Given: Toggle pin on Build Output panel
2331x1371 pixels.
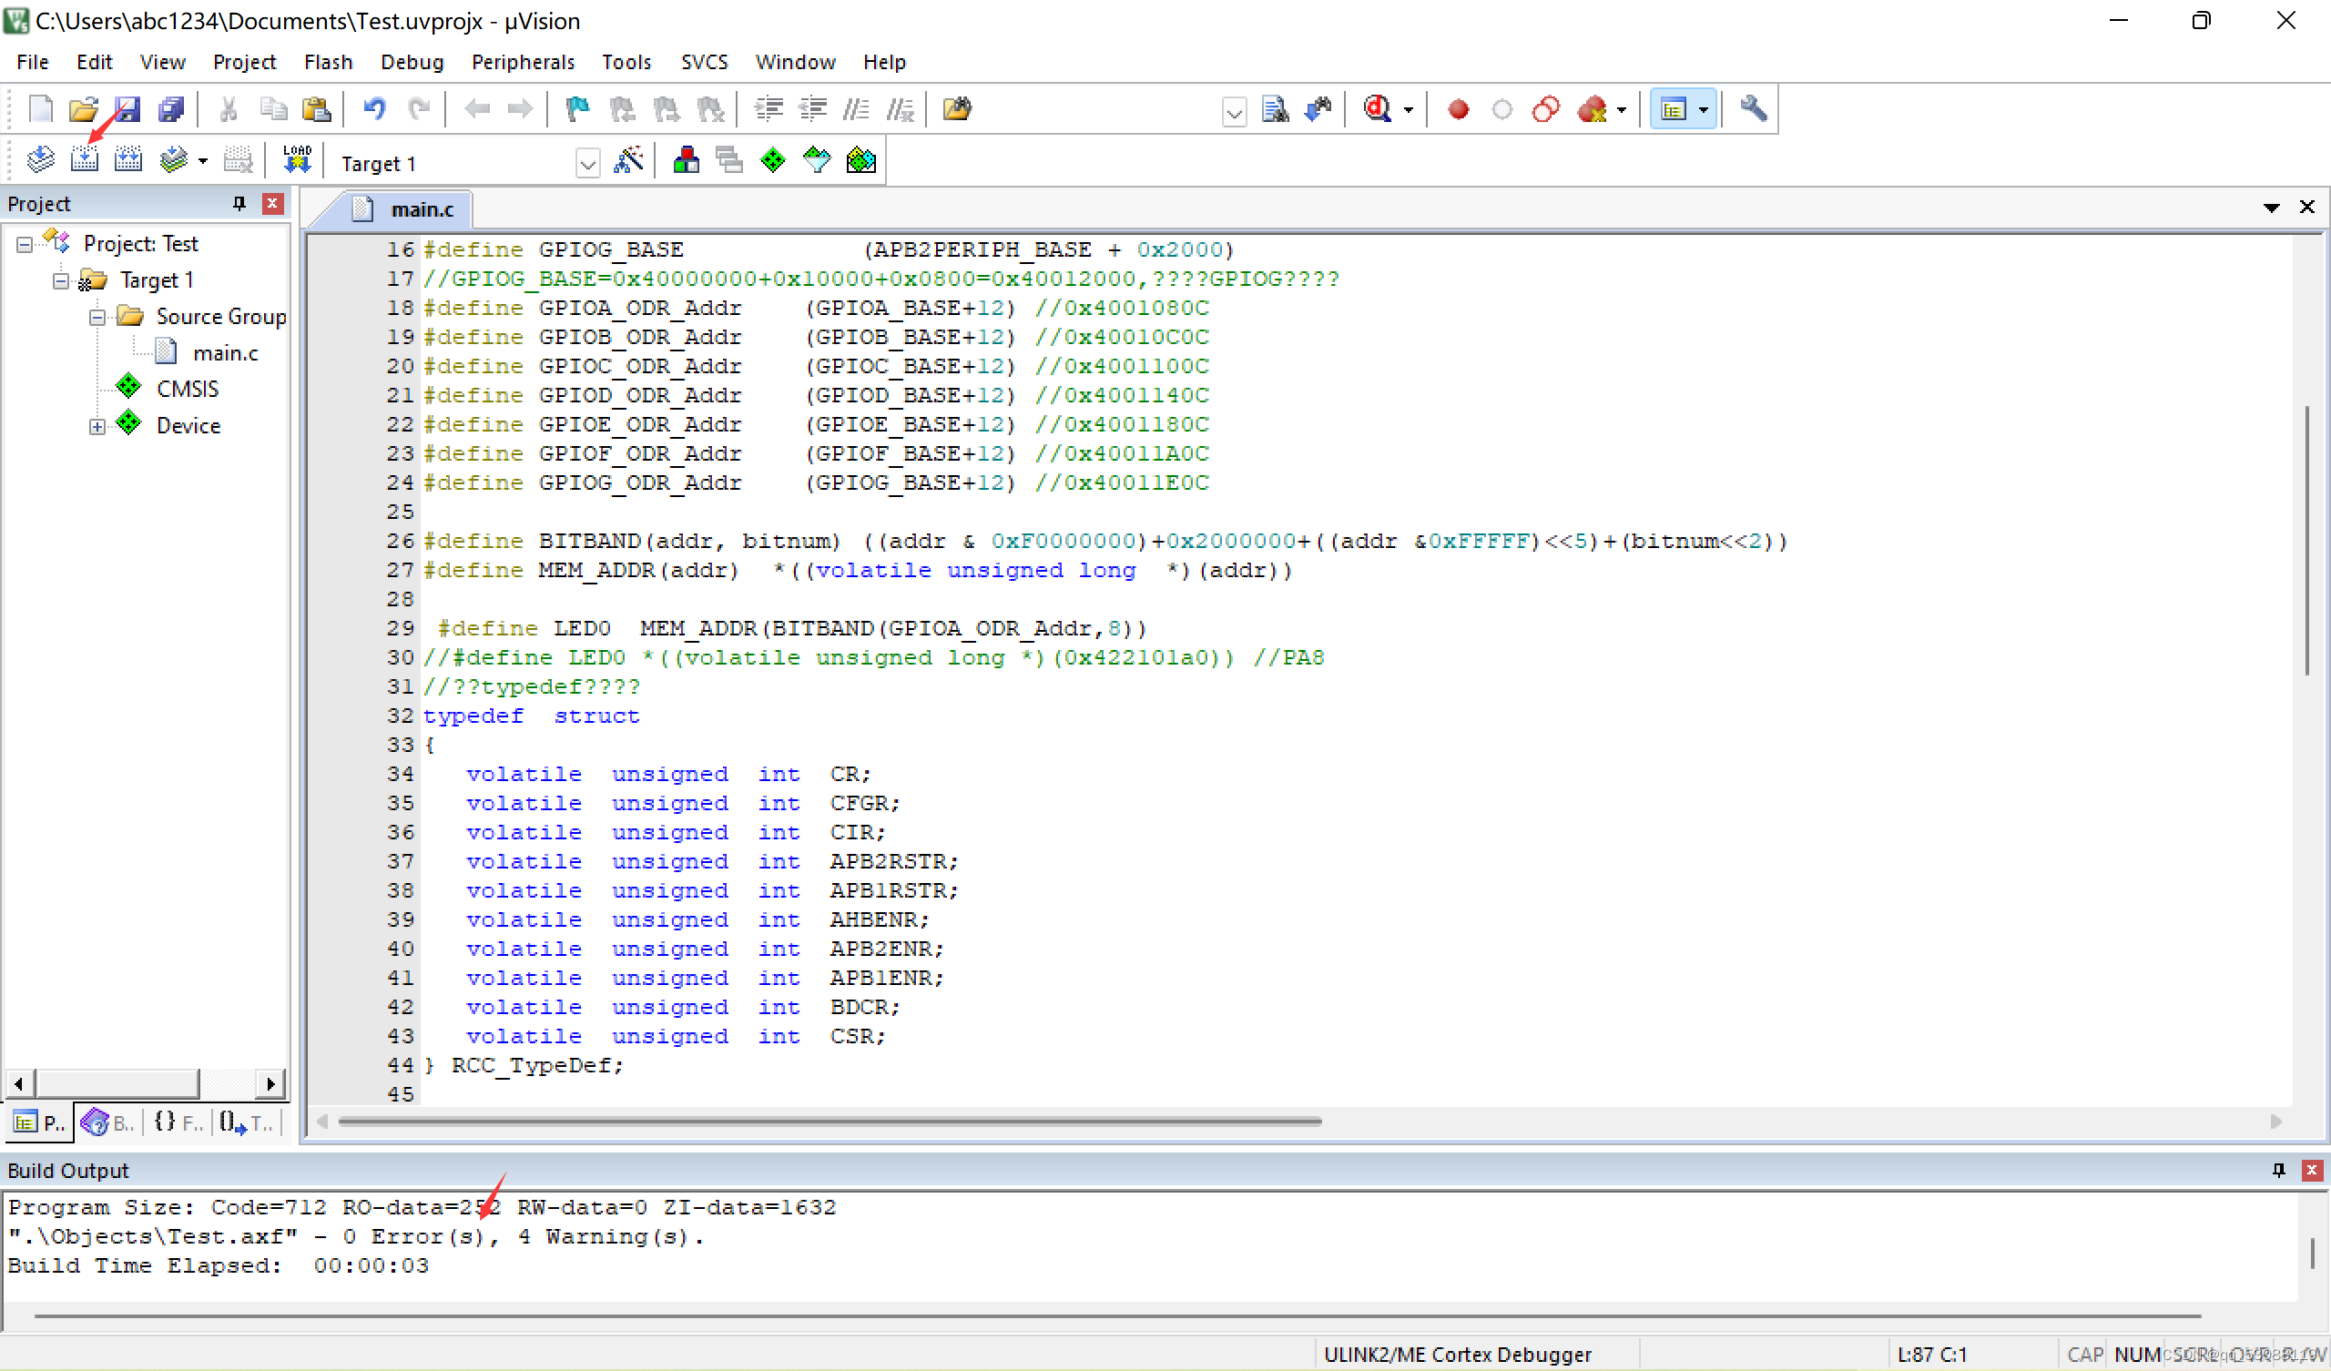Looking at the screenshot, I should point(2278,1170).
